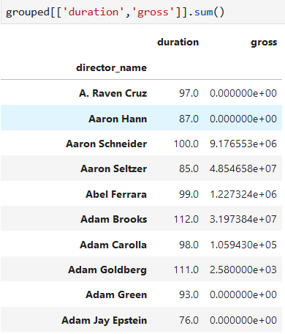The width and height of the screenshot is (285, 334).
Task: Select the Aaron Schneider row label
Action: coord(106,144)
